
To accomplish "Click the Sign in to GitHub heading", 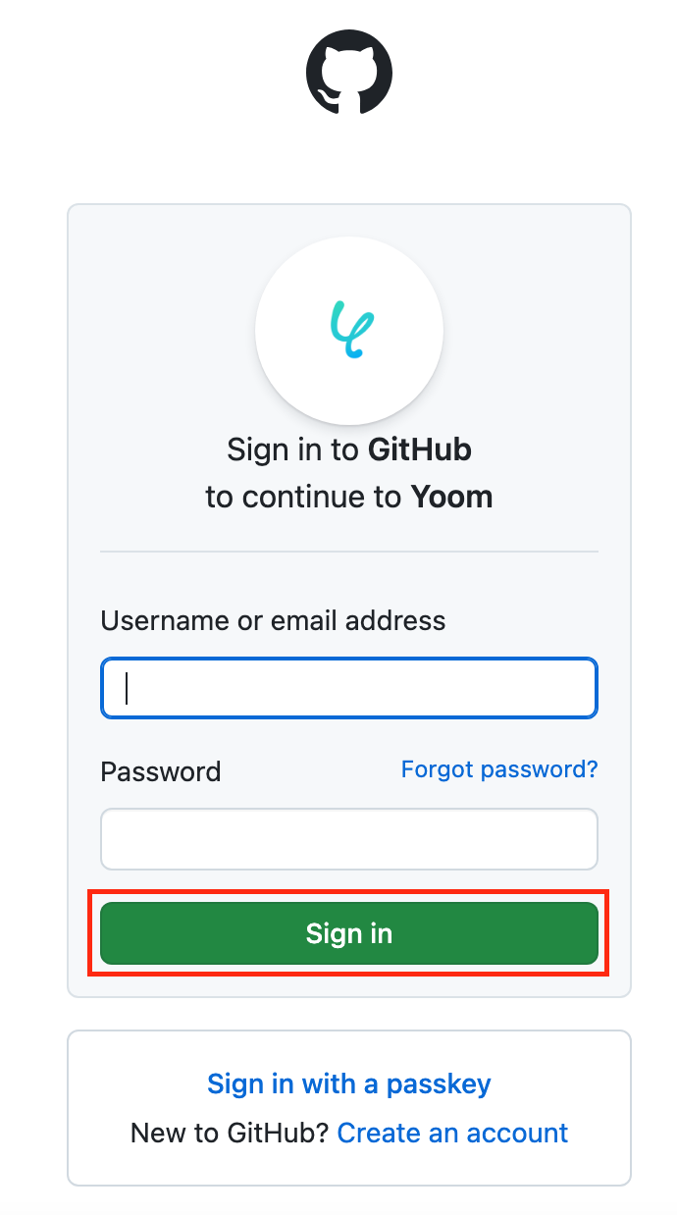I will (349, 449).
